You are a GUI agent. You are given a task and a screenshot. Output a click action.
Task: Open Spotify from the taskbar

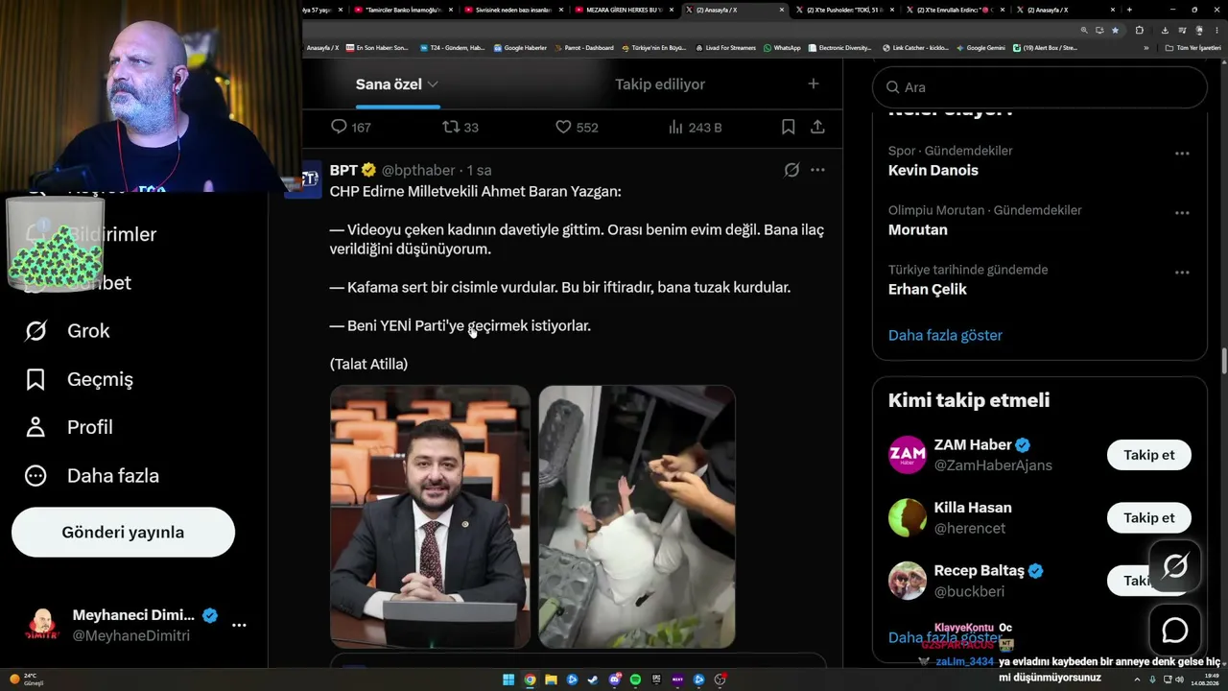coord(635,680)
